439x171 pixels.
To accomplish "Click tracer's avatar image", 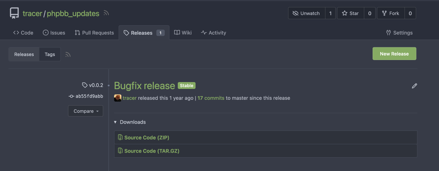I will pyautogui.click(x=118, y=98).
